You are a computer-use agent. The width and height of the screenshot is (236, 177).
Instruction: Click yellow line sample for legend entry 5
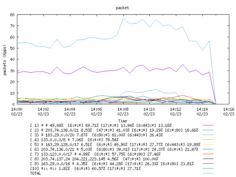[208, 145]
